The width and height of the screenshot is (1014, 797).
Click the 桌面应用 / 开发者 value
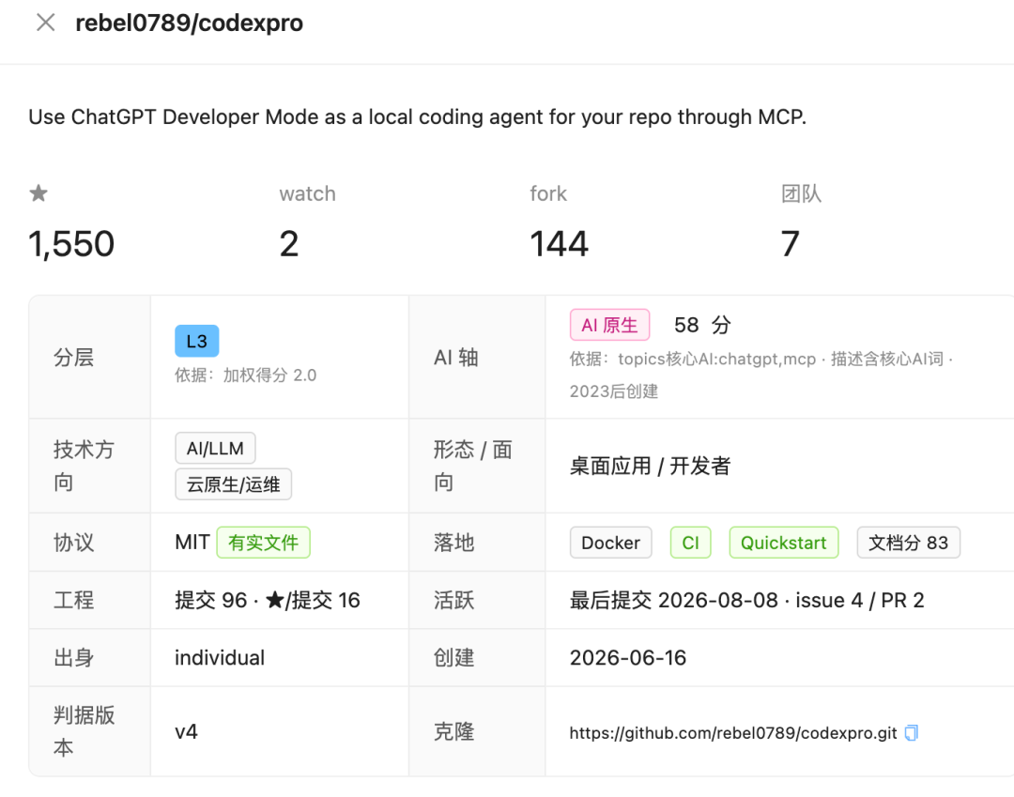650,466
